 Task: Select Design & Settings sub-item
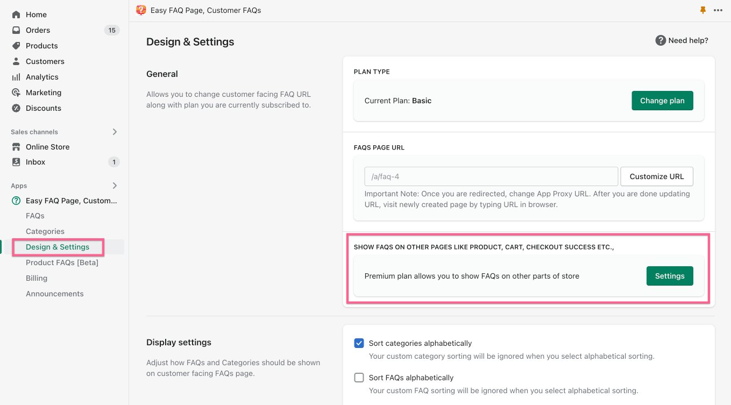[58, 247]
